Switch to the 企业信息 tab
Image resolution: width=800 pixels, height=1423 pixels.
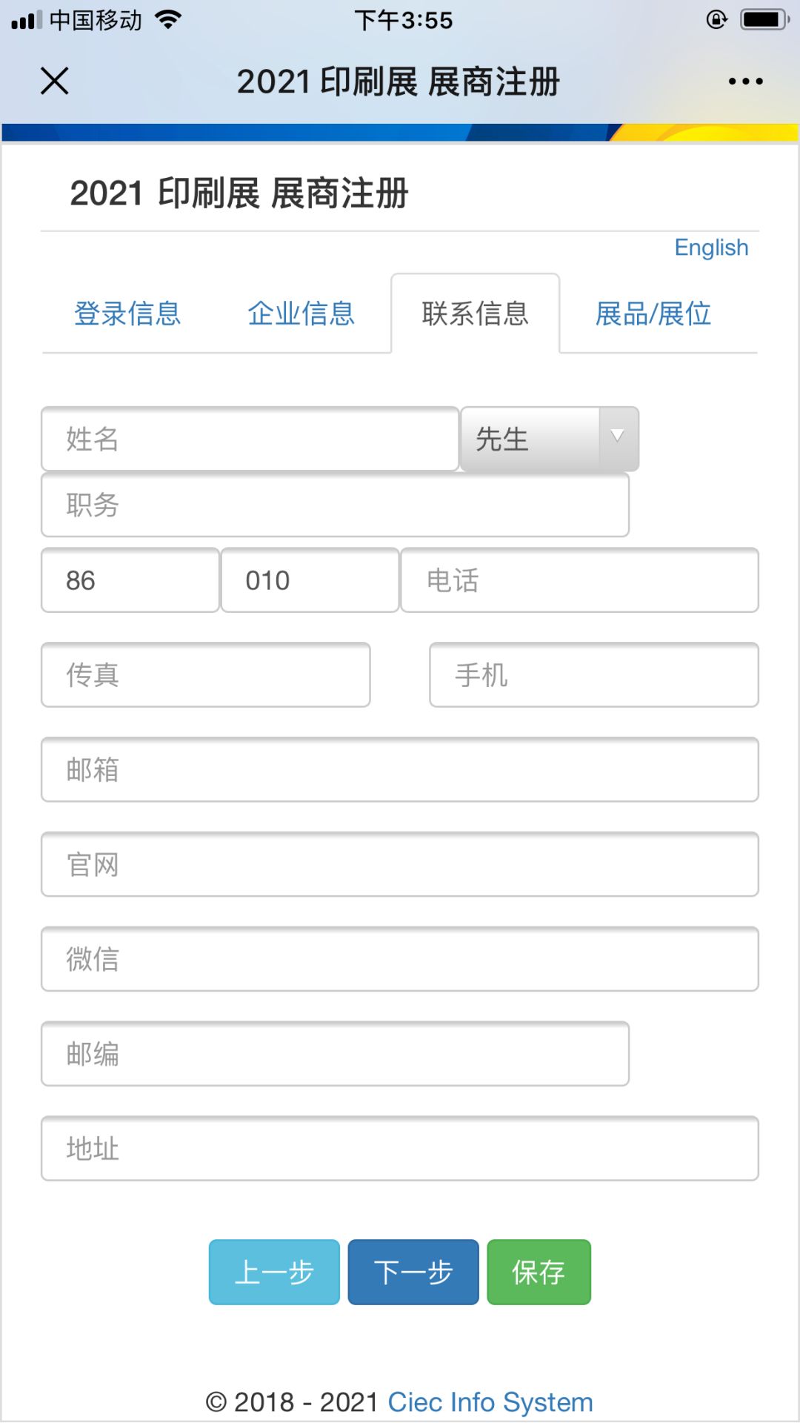(301, 314)
